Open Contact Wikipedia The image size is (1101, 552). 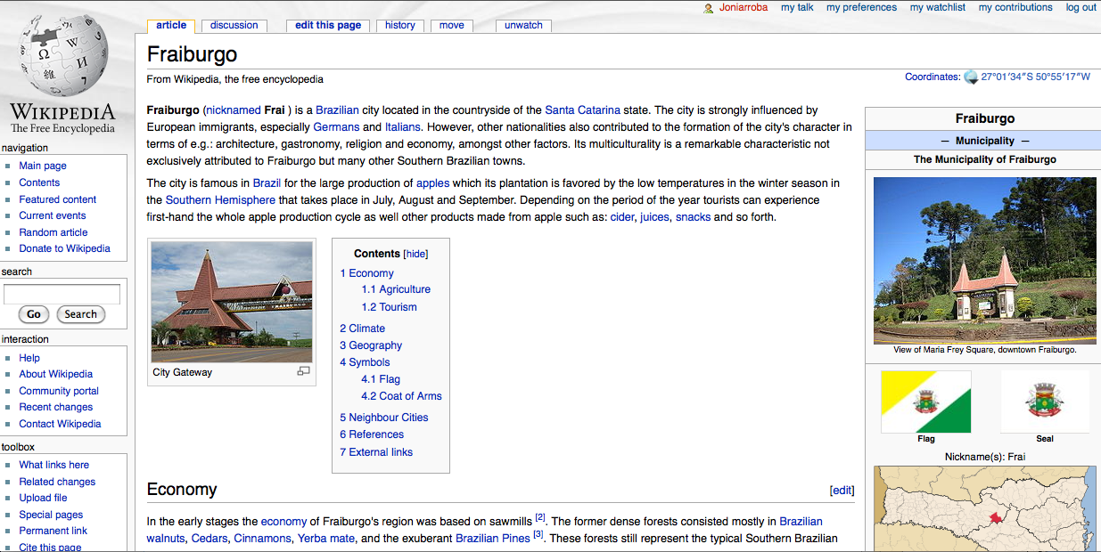(x=61, y=424)
